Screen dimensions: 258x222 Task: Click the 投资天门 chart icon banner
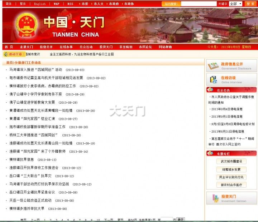tap(215, 198)
